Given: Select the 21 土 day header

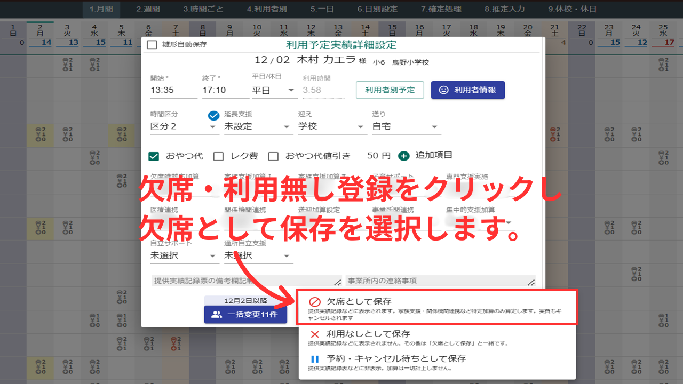Looking at the screenshot, I should (x=554, y=30).
